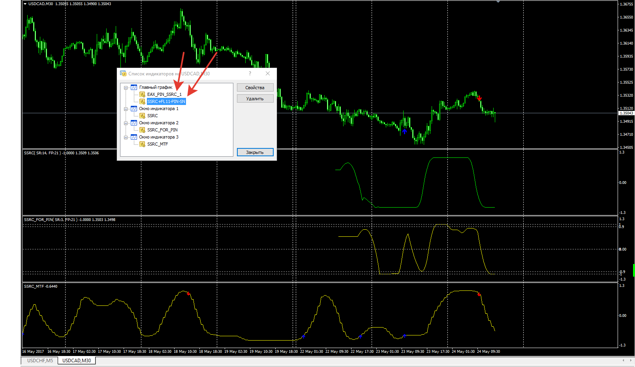635x367 pixels.
Task: Click the EAX_PIN_SSRC_1 indicator function icon
Action: (x=142, y=94)
